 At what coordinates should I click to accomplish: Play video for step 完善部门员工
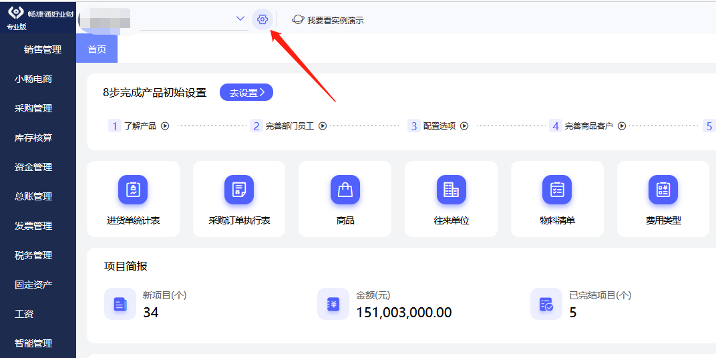[323, 126]
